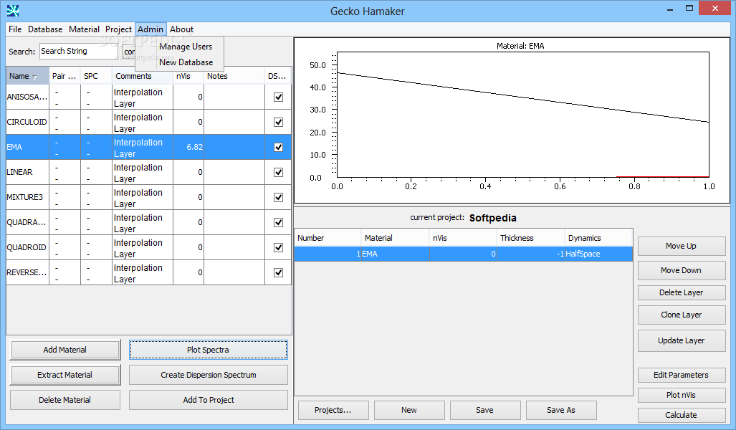Click the New project button

(x=408, y=410)
